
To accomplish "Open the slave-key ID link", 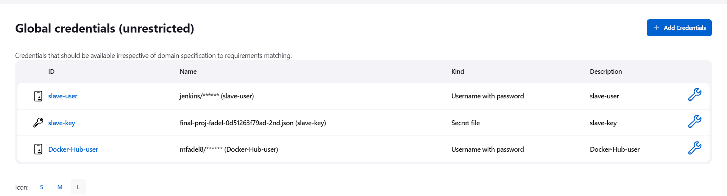I will click(x=62, y=123).
